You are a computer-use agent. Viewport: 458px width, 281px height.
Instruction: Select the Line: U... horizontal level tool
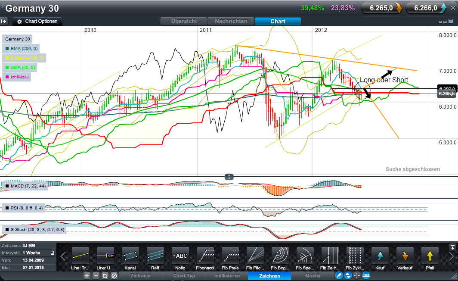point(105,256)
